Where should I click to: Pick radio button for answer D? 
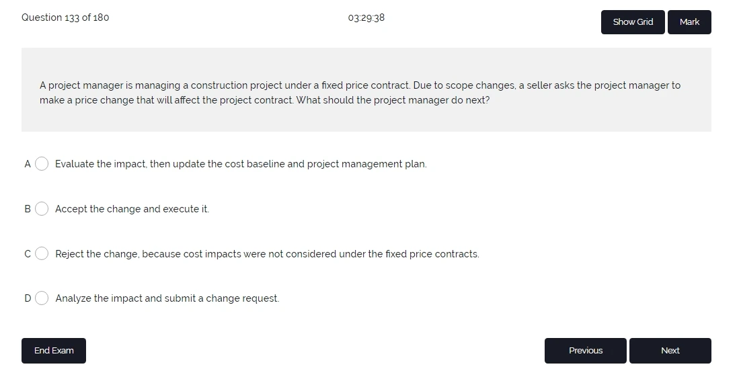[42, 298]
